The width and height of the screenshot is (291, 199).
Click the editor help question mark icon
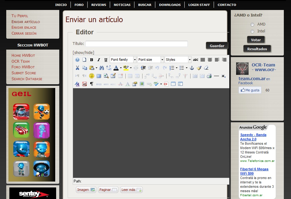click(77, 60)
